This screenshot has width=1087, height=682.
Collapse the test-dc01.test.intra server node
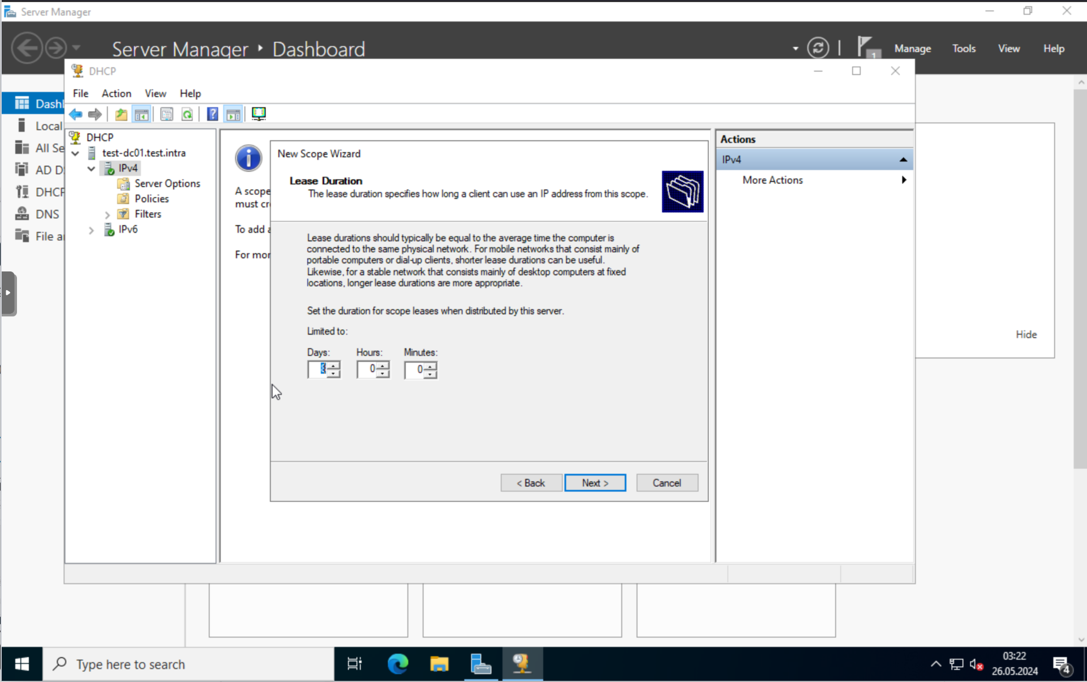(x=75, y=153)
